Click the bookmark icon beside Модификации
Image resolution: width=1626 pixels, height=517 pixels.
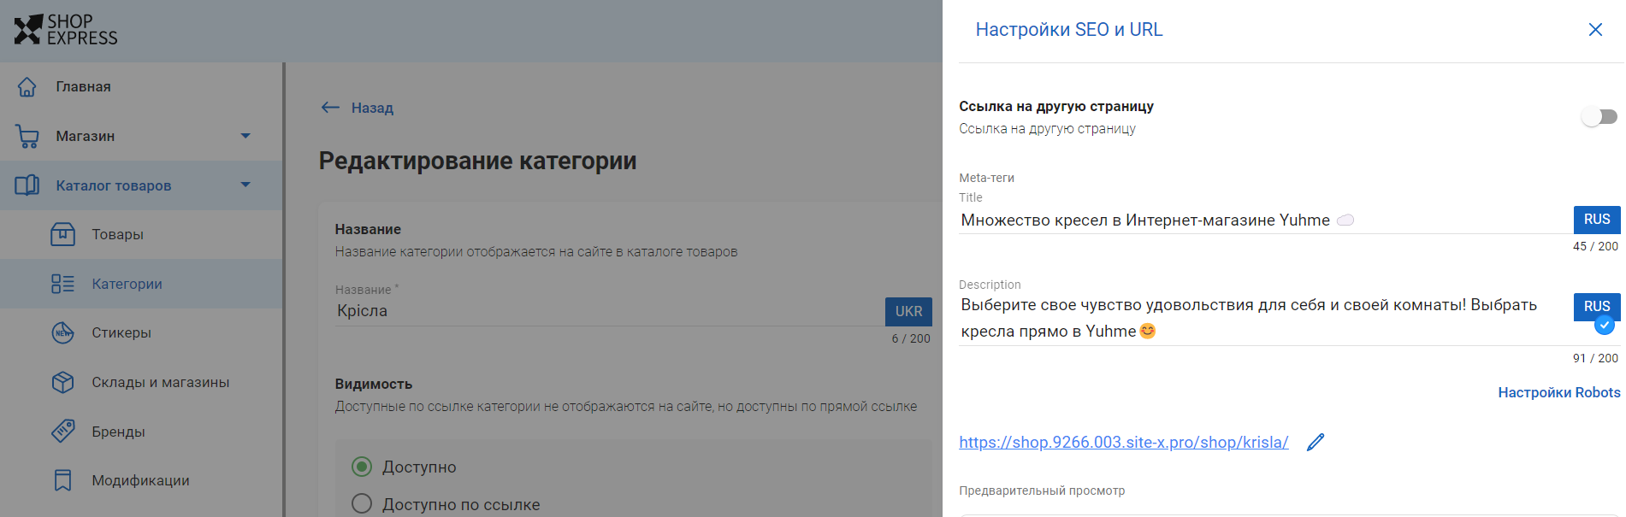pos(63,480)
